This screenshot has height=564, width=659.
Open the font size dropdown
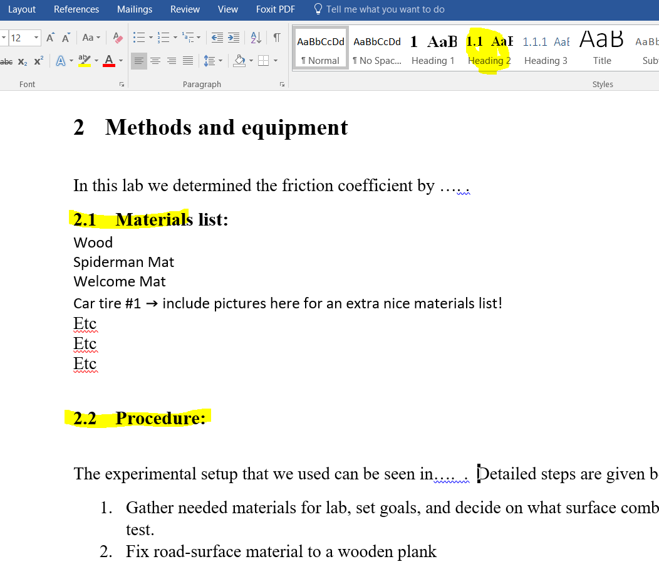pyautogui.click(x=36, y=38)
